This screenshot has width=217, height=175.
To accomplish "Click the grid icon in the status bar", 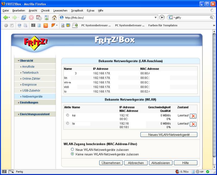I will (x=4, y=172).
